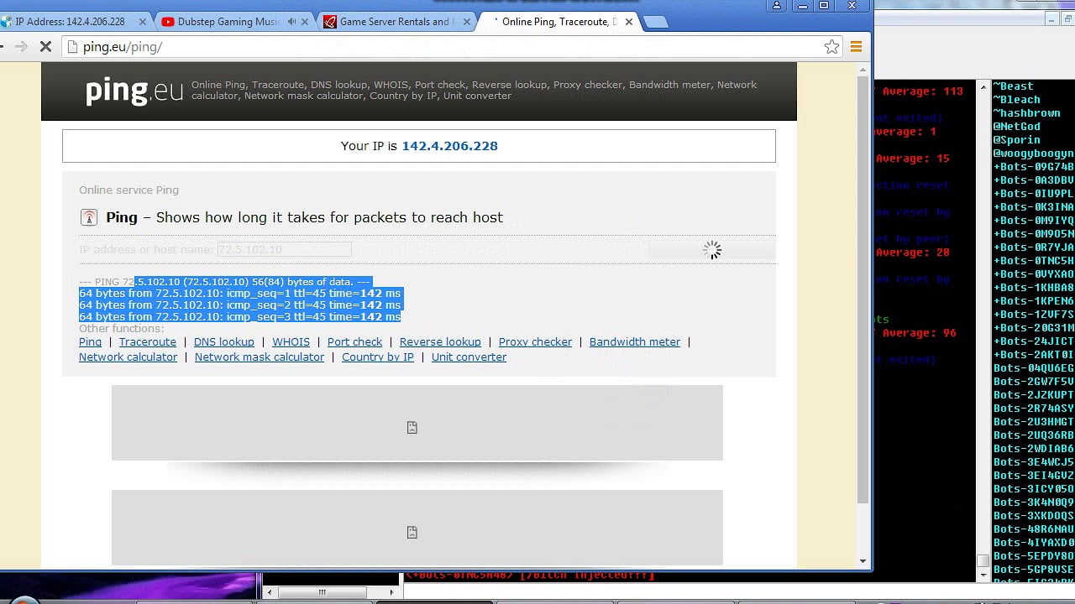The height and width of the screenshot is (604, 1075).
Task: Click the icmp_seq=3 ping result line
Action: point(240,317)
